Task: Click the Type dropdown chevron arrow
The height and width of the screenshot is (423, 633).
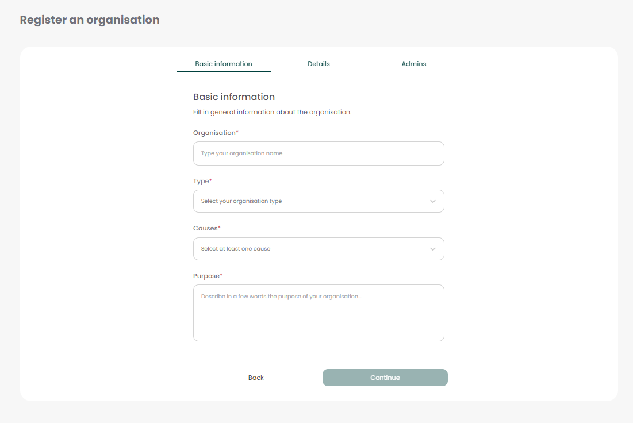Action: coord(433,201)
